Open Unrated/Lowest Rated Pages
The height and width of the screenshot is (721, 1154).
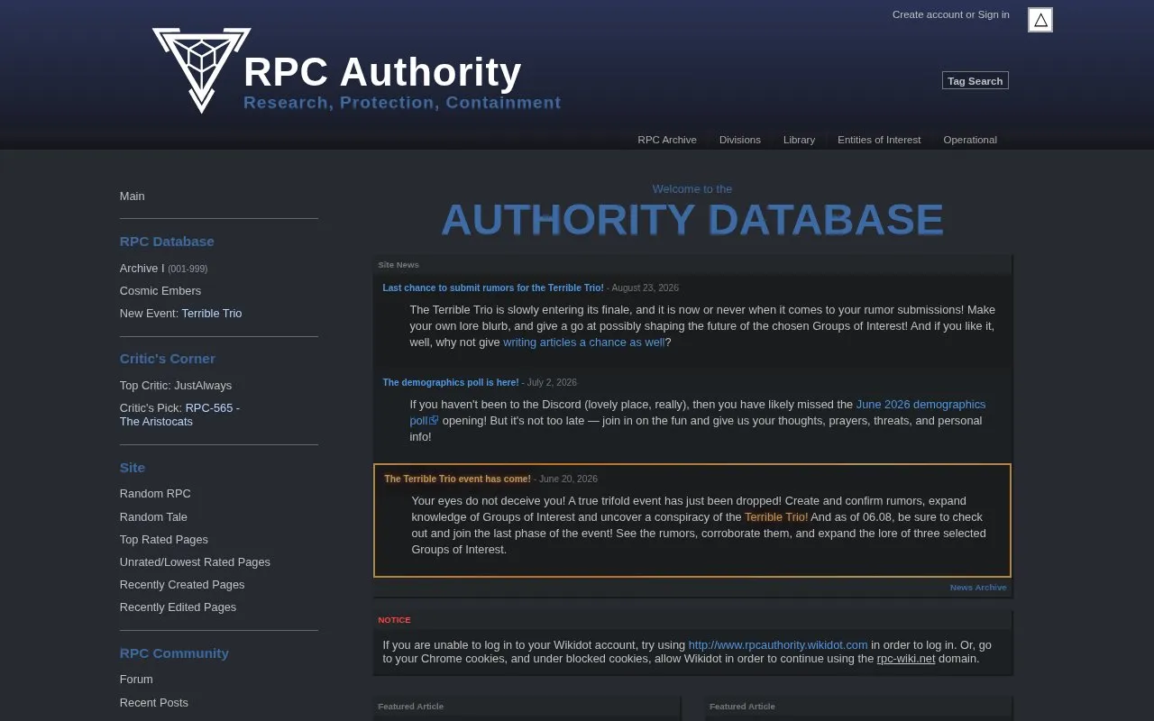195,561
